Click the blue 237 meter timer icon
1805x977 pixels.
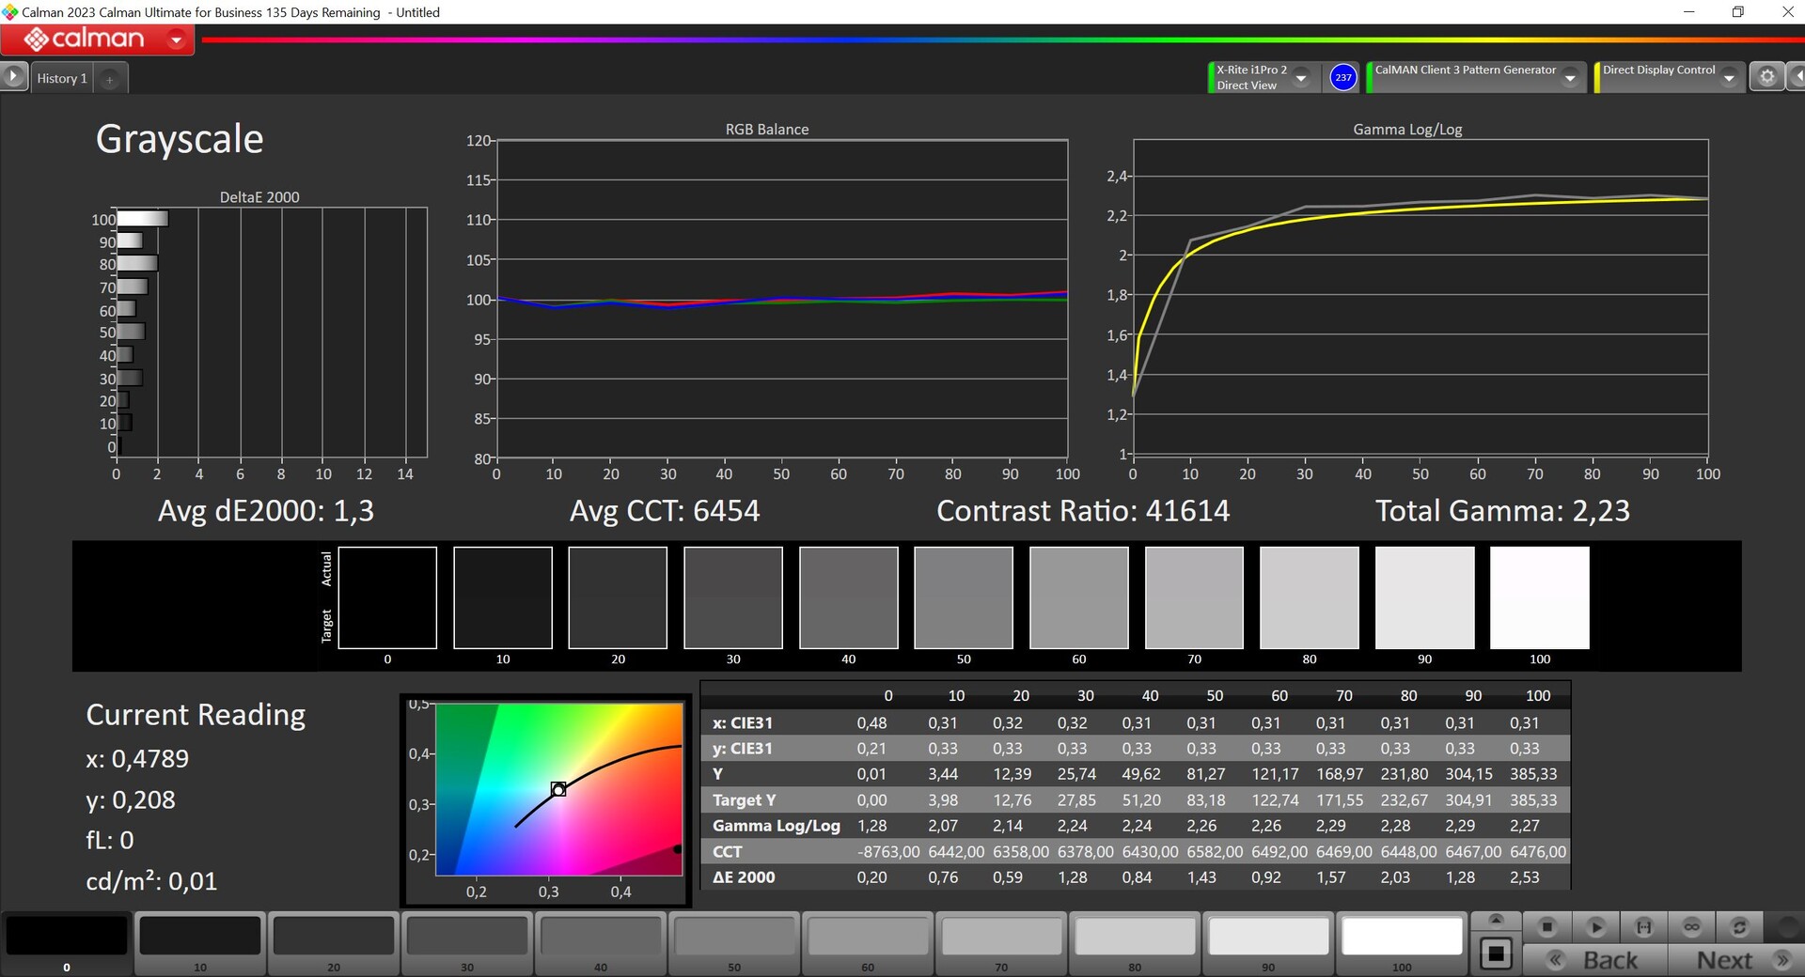coord(1343,77)
